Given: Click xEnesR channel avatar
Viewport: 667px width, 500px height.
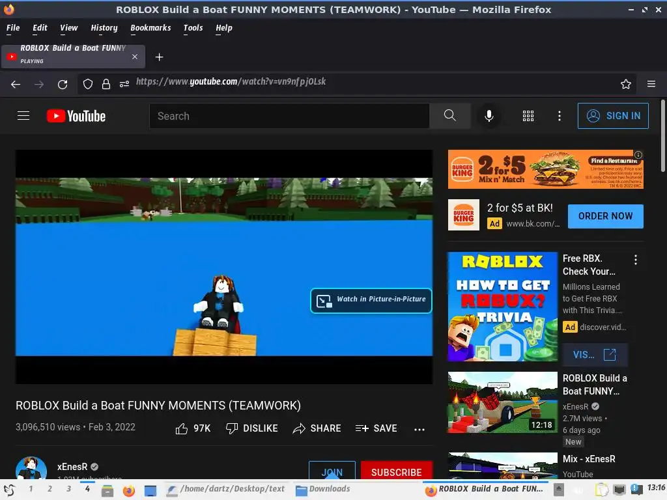Looking at the screenshot, I should (31, 468).
